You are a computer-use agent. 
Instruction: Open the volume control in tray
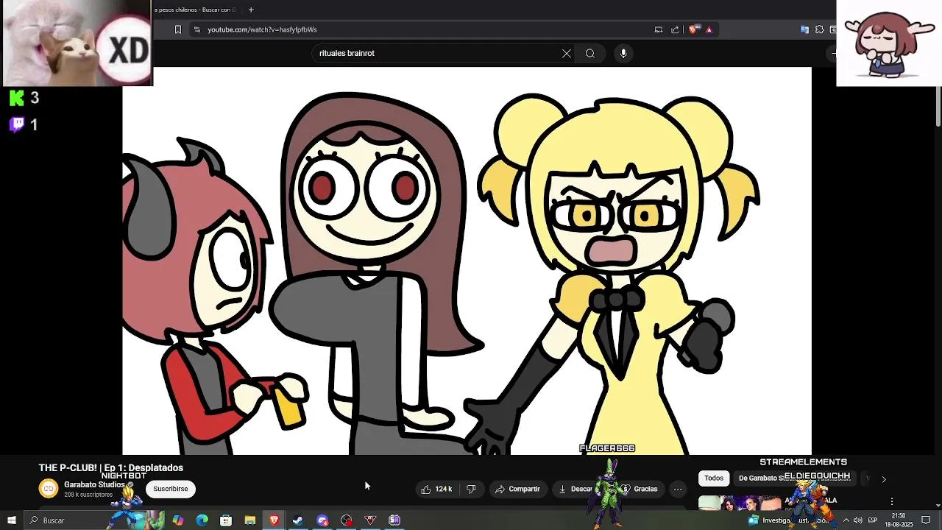coord(858,520)
